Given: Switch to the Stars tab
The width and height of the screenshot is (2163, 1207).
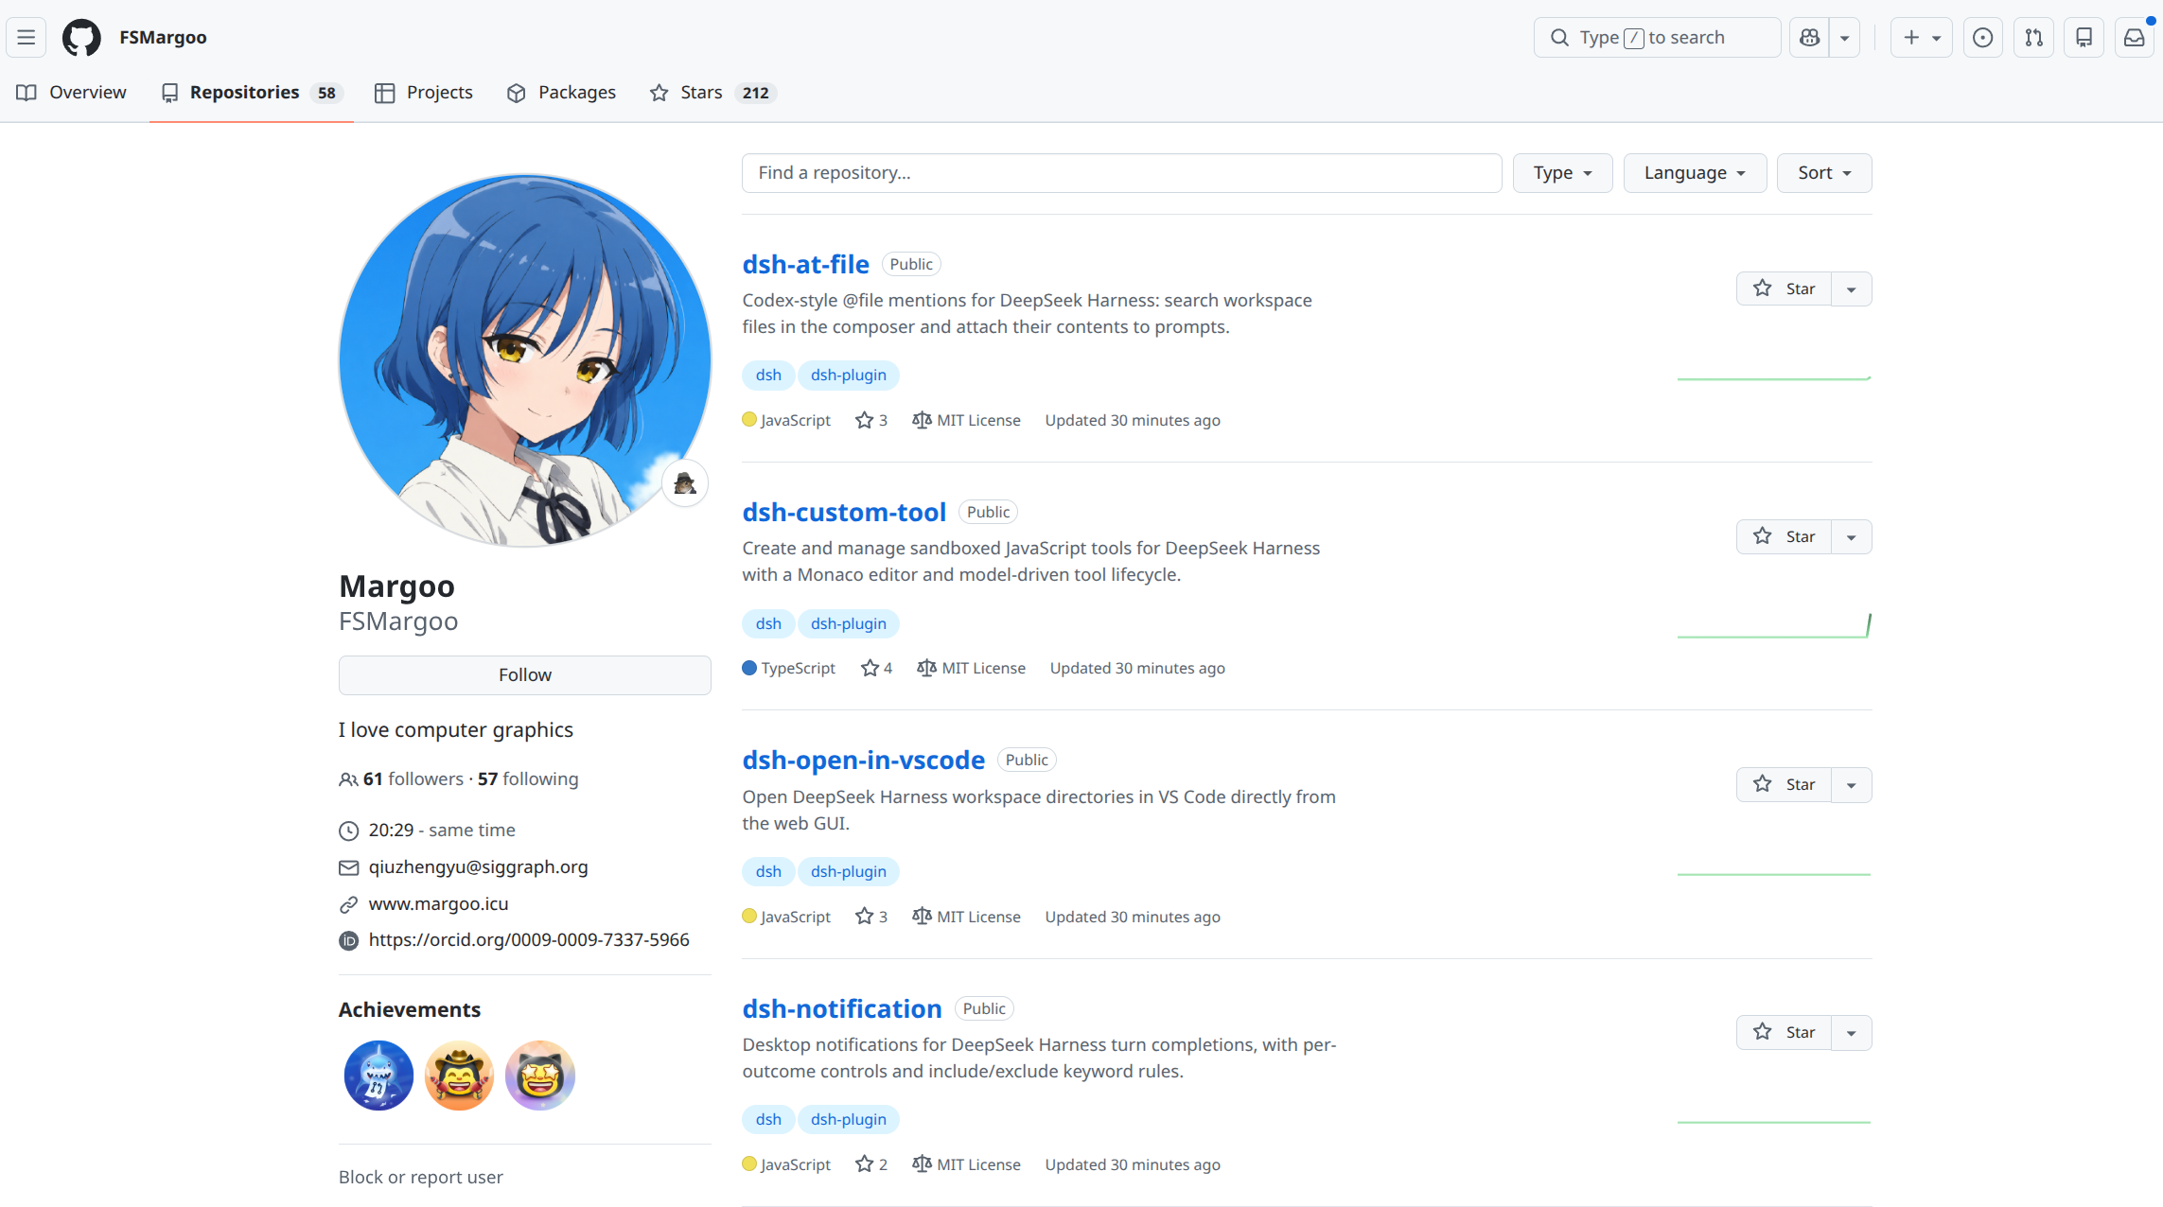Looking at the screenshot, I should (x=712, y=93).
